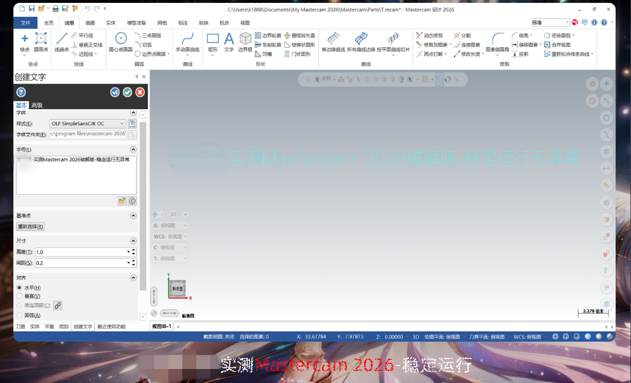Select the 圆心点画圆 circle tool

click(121, 43)
